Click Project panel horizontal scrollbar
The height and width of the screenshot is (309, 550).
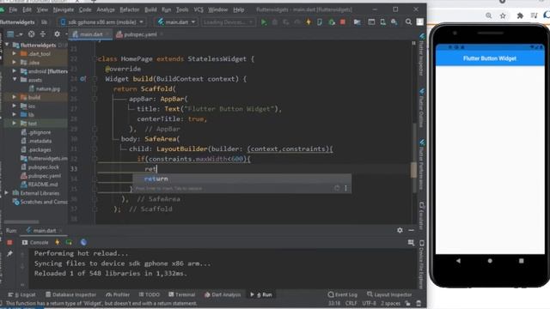pos(21,221)
